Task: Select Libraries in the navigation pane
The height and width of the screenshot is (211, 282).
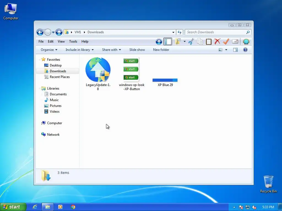Action: coord(50,88)
